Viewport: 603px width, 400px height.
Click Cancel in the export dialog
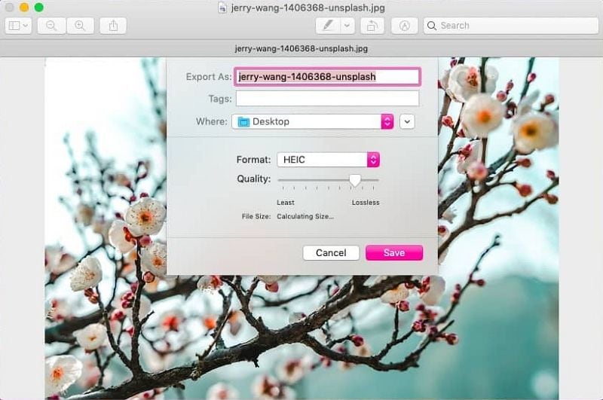tap(331, 253)
